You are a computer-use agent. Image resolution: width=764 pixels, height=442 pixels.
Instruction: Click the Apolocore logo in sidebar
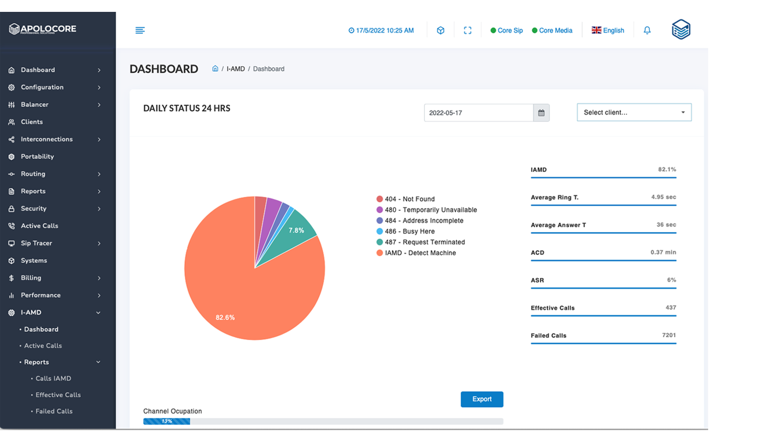click(42, 29)
